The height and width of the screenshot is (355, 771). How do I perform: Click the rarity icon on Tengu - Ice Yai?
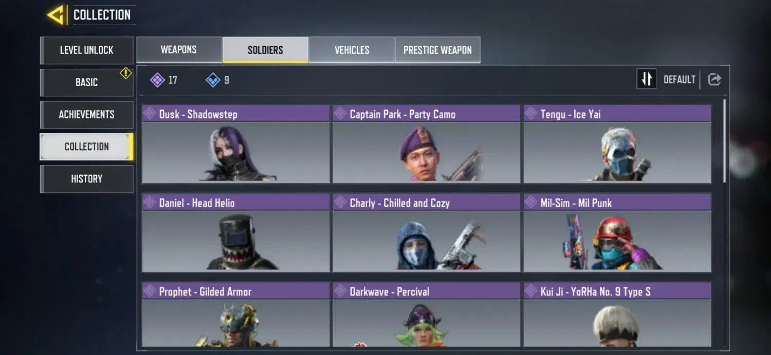(x=531, y=113)
